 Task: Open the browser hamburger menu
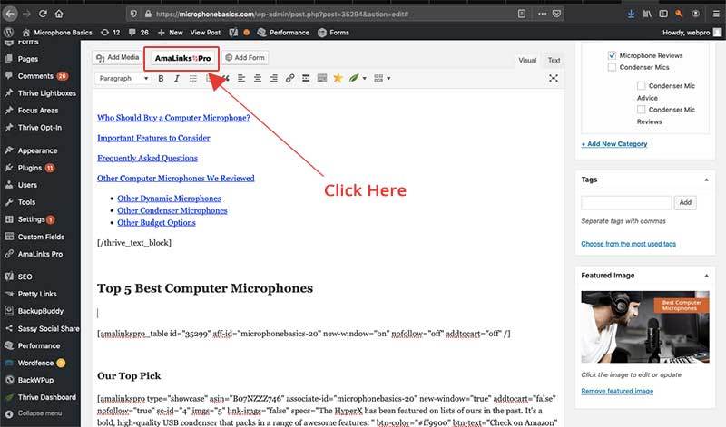click(x=716, y=14)
